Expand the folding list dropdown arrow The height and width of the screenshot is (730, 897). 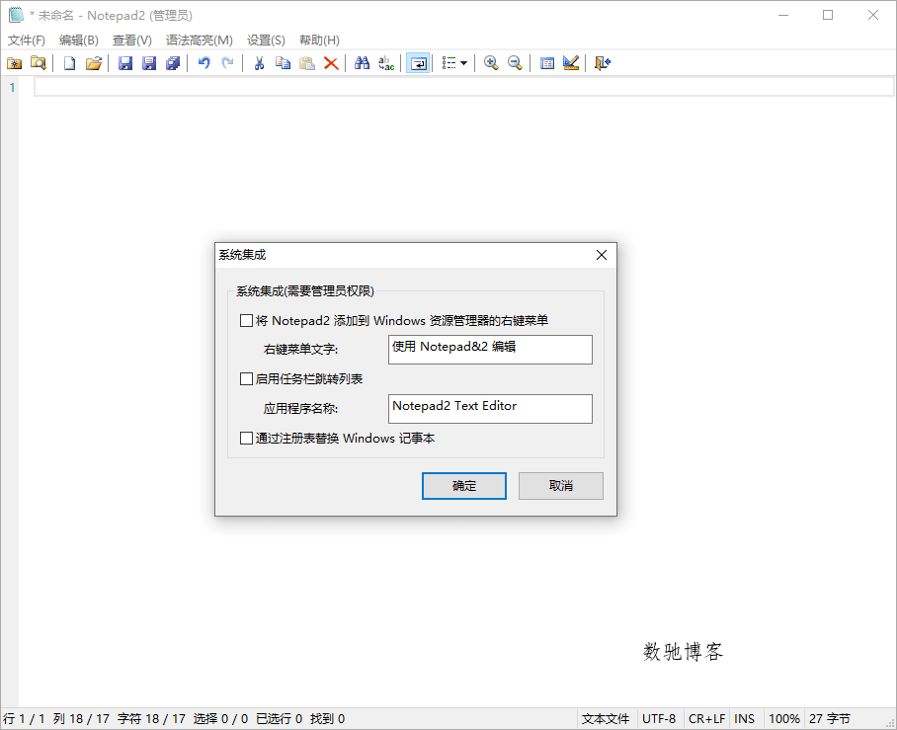pos(464,63)
